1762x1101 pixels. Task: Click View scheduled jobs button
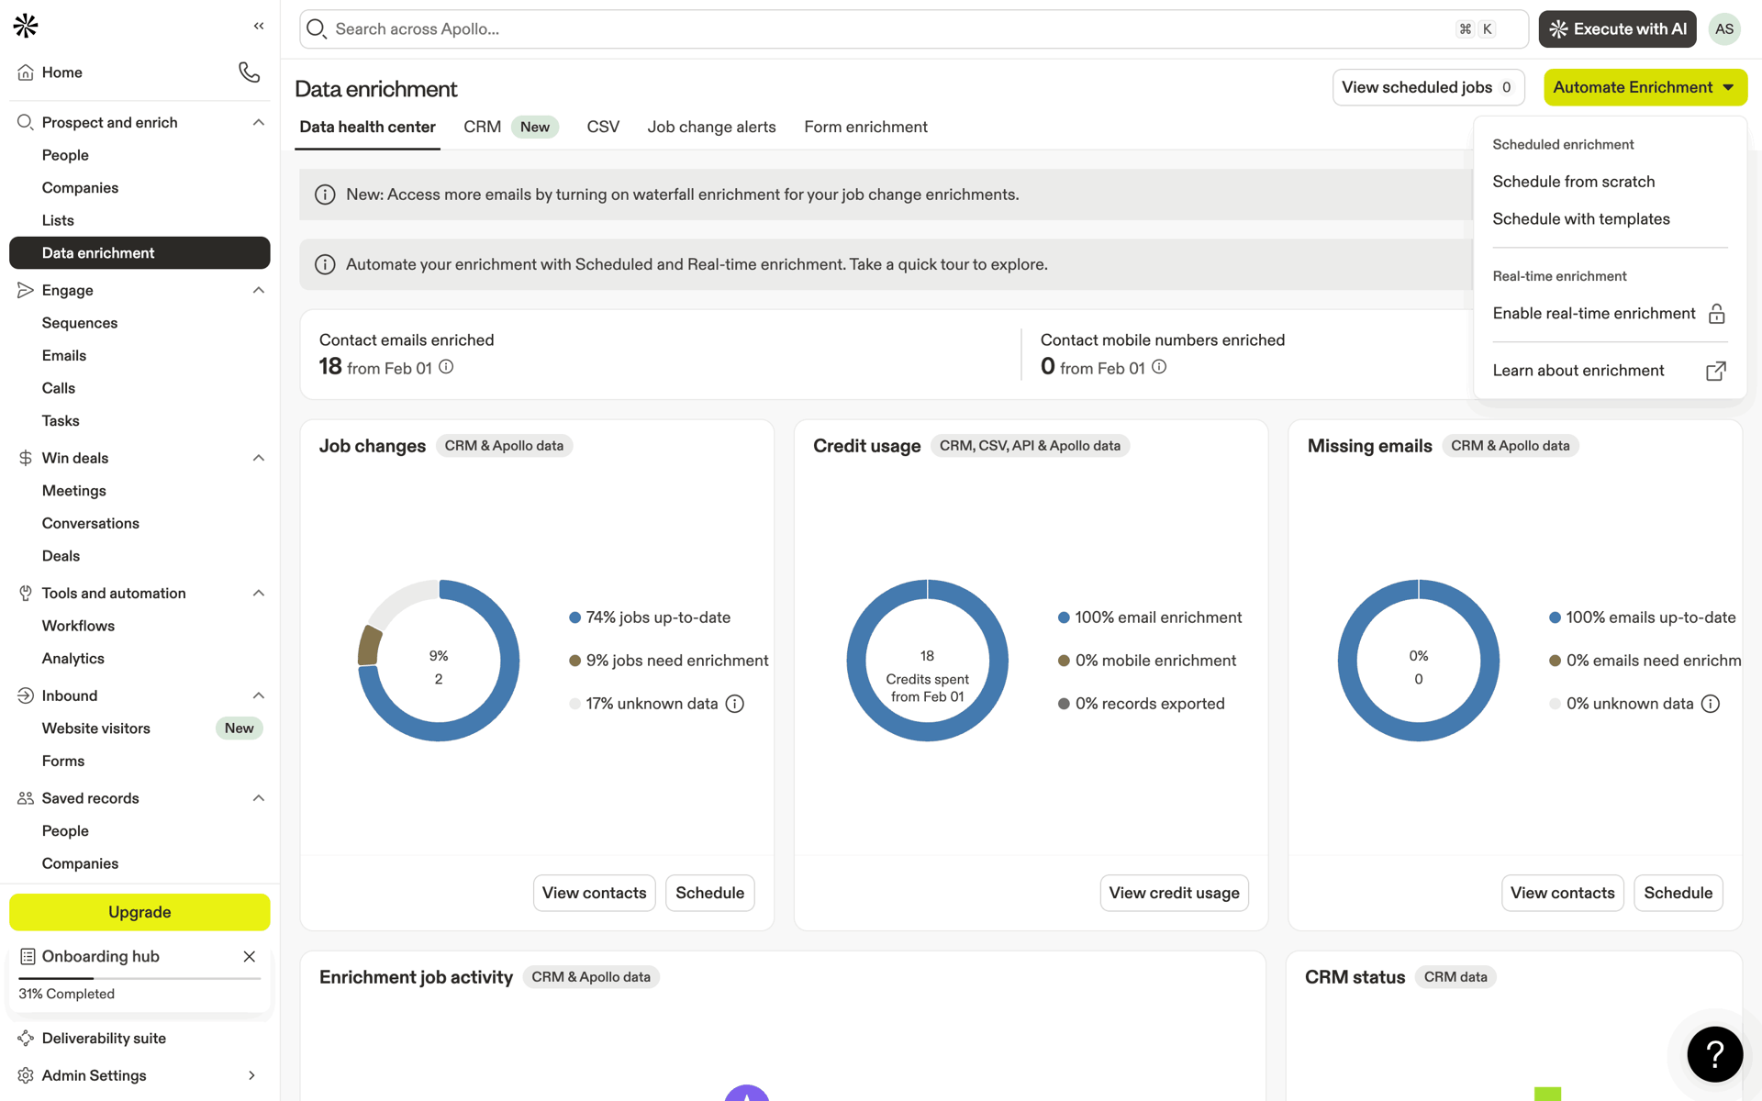click(x=1428, y=87)
